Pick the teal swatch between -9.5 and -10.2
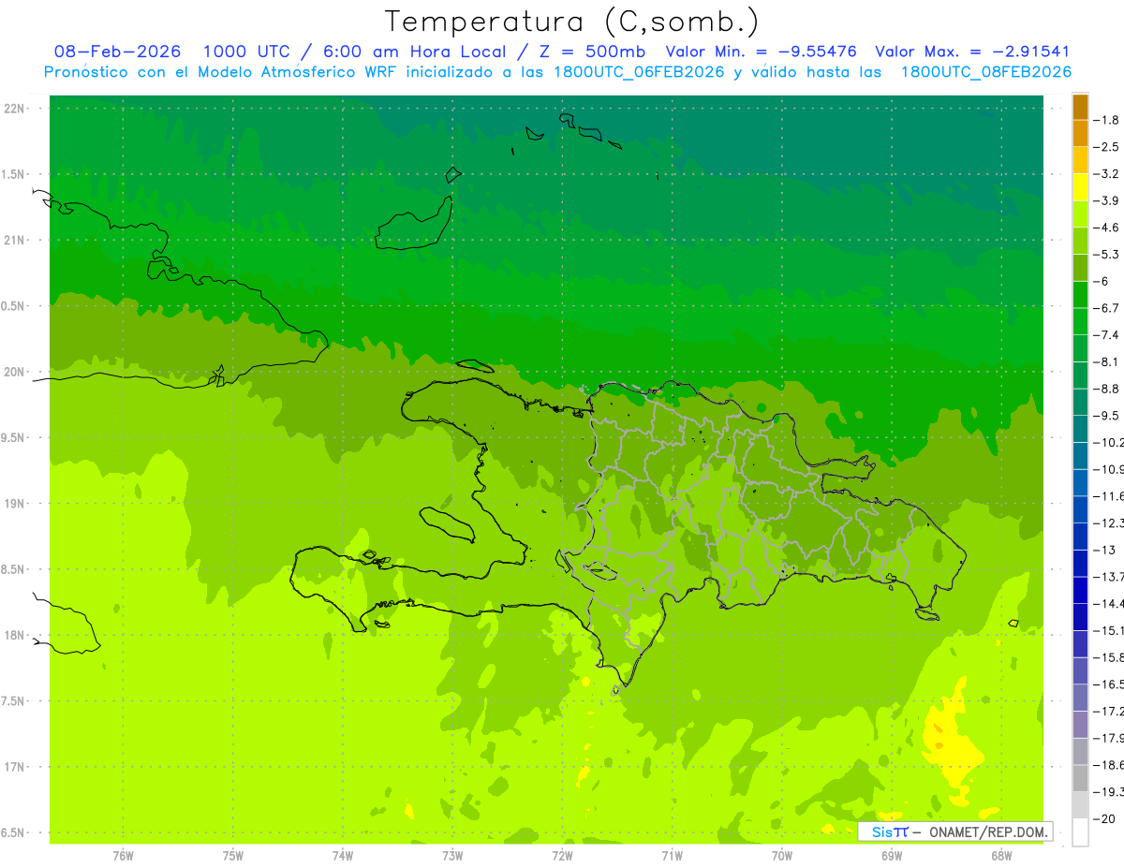The image size is (1124, 868). pyautogui.click(x=1080, y=429)
